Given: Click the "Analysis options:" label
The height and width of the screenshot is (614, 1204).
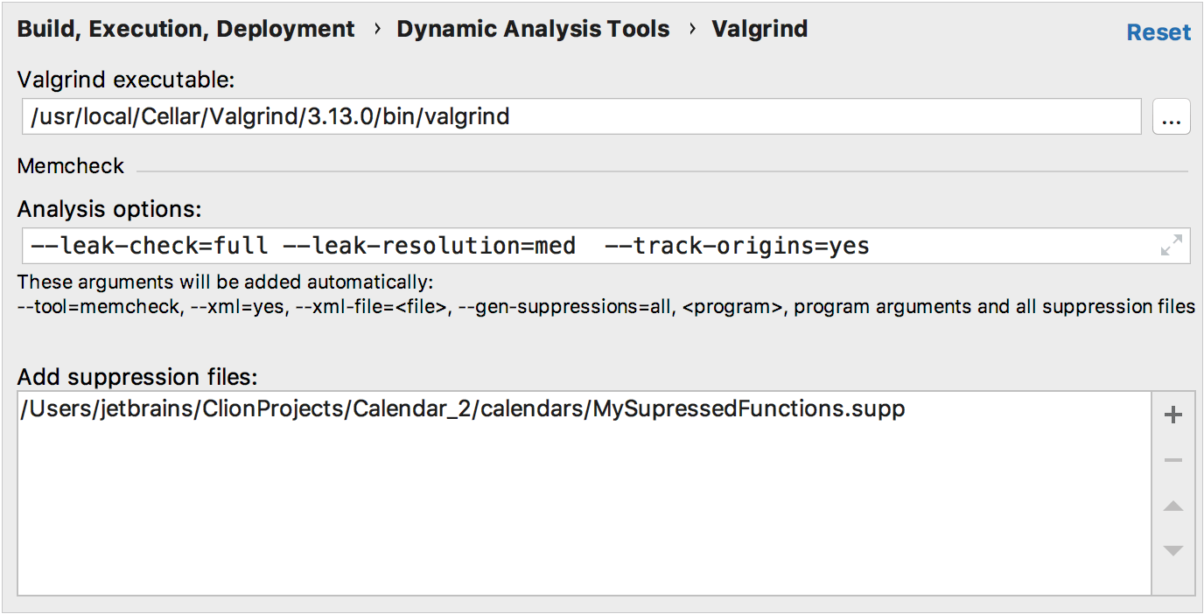Looking at the screenshot, I should tap(109, 210).
